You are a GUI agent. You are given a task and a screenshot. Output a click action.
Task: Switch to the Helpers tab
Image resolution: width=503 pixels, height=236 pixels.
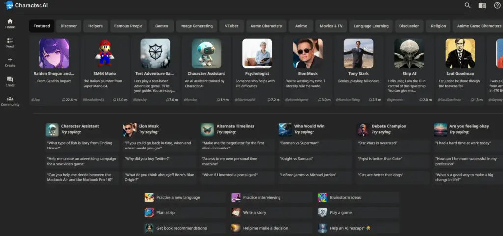[x=96, y=26]
